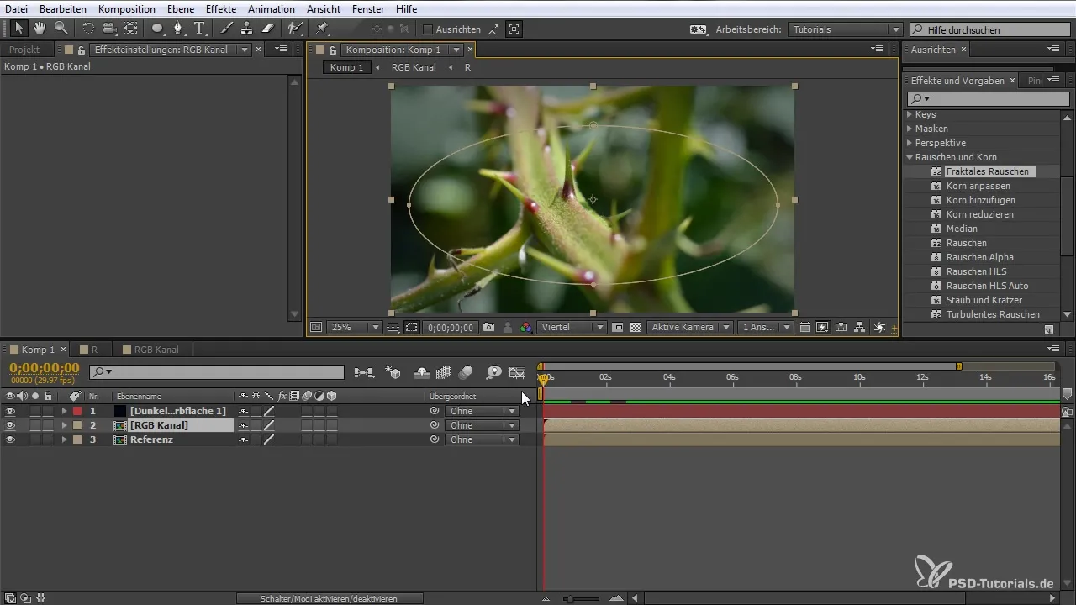This screenshot has width=1076, height=605.
Task: Select the Brush tool
Action: (227, 29)
